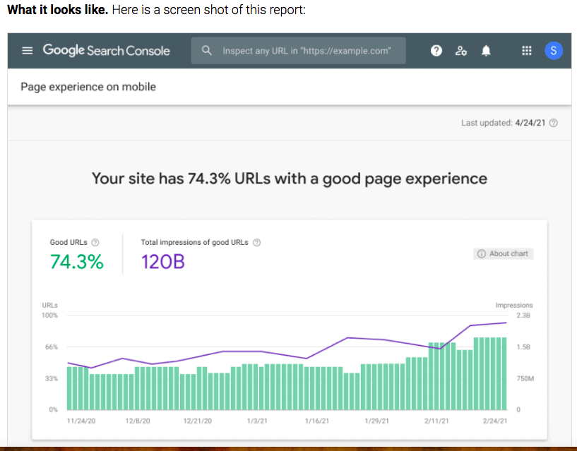The width and height of the screenshot is (577, 451).
Task: Click the last green bar near 2/24/21
Action: click(x=504, y=374)
